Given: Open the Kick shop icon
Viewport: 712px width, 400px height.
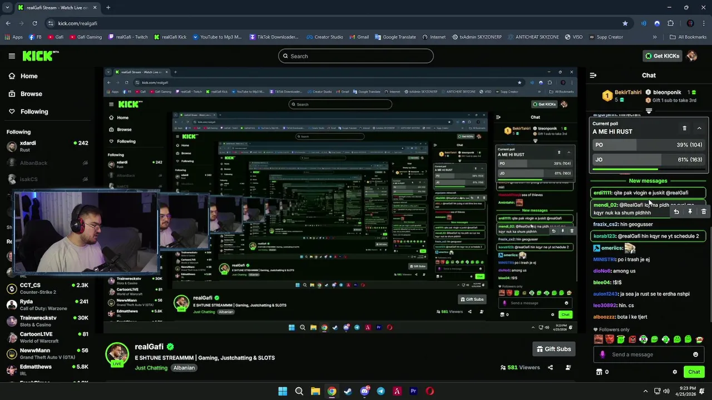Looking at the screenshot, I should 599,372.
